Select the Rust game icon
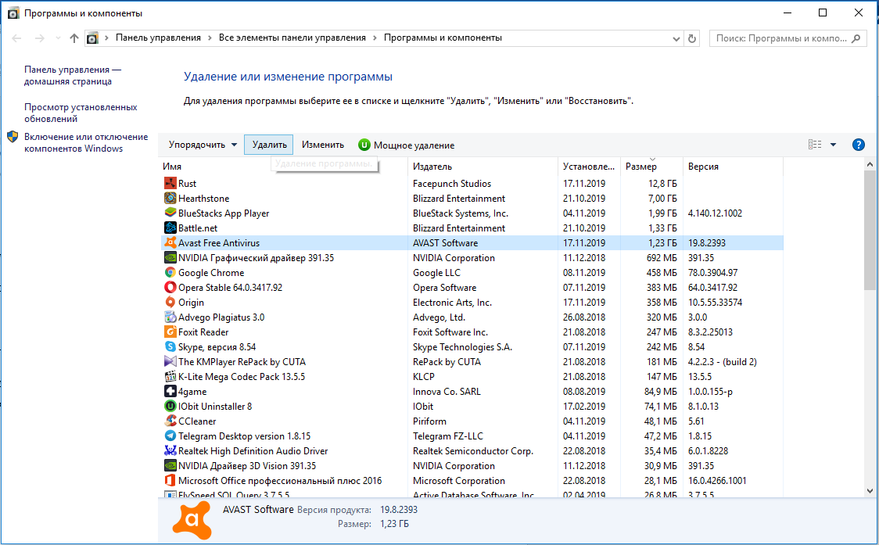The height and width of the screenshot is (545, 879). click(170, 183)
